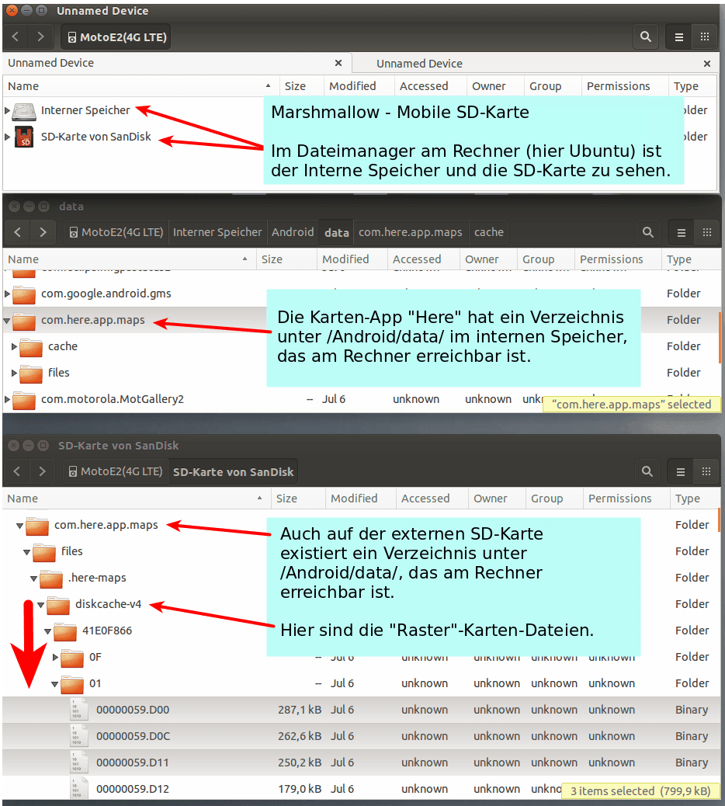Expand the files folder in data window
This screenshot has width=725, height=806.
[15, 373]
